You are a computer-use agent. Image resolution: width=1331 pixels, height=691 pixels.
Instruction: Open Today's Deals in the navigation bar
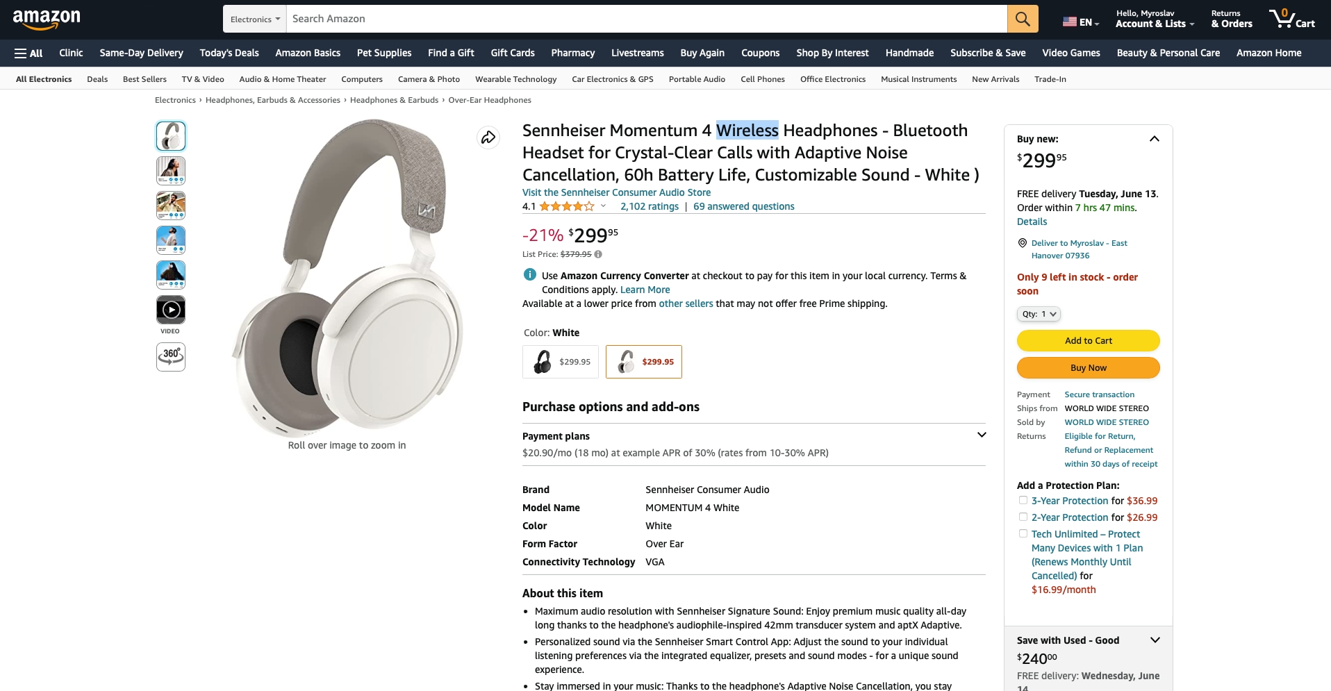click(229, 53)
